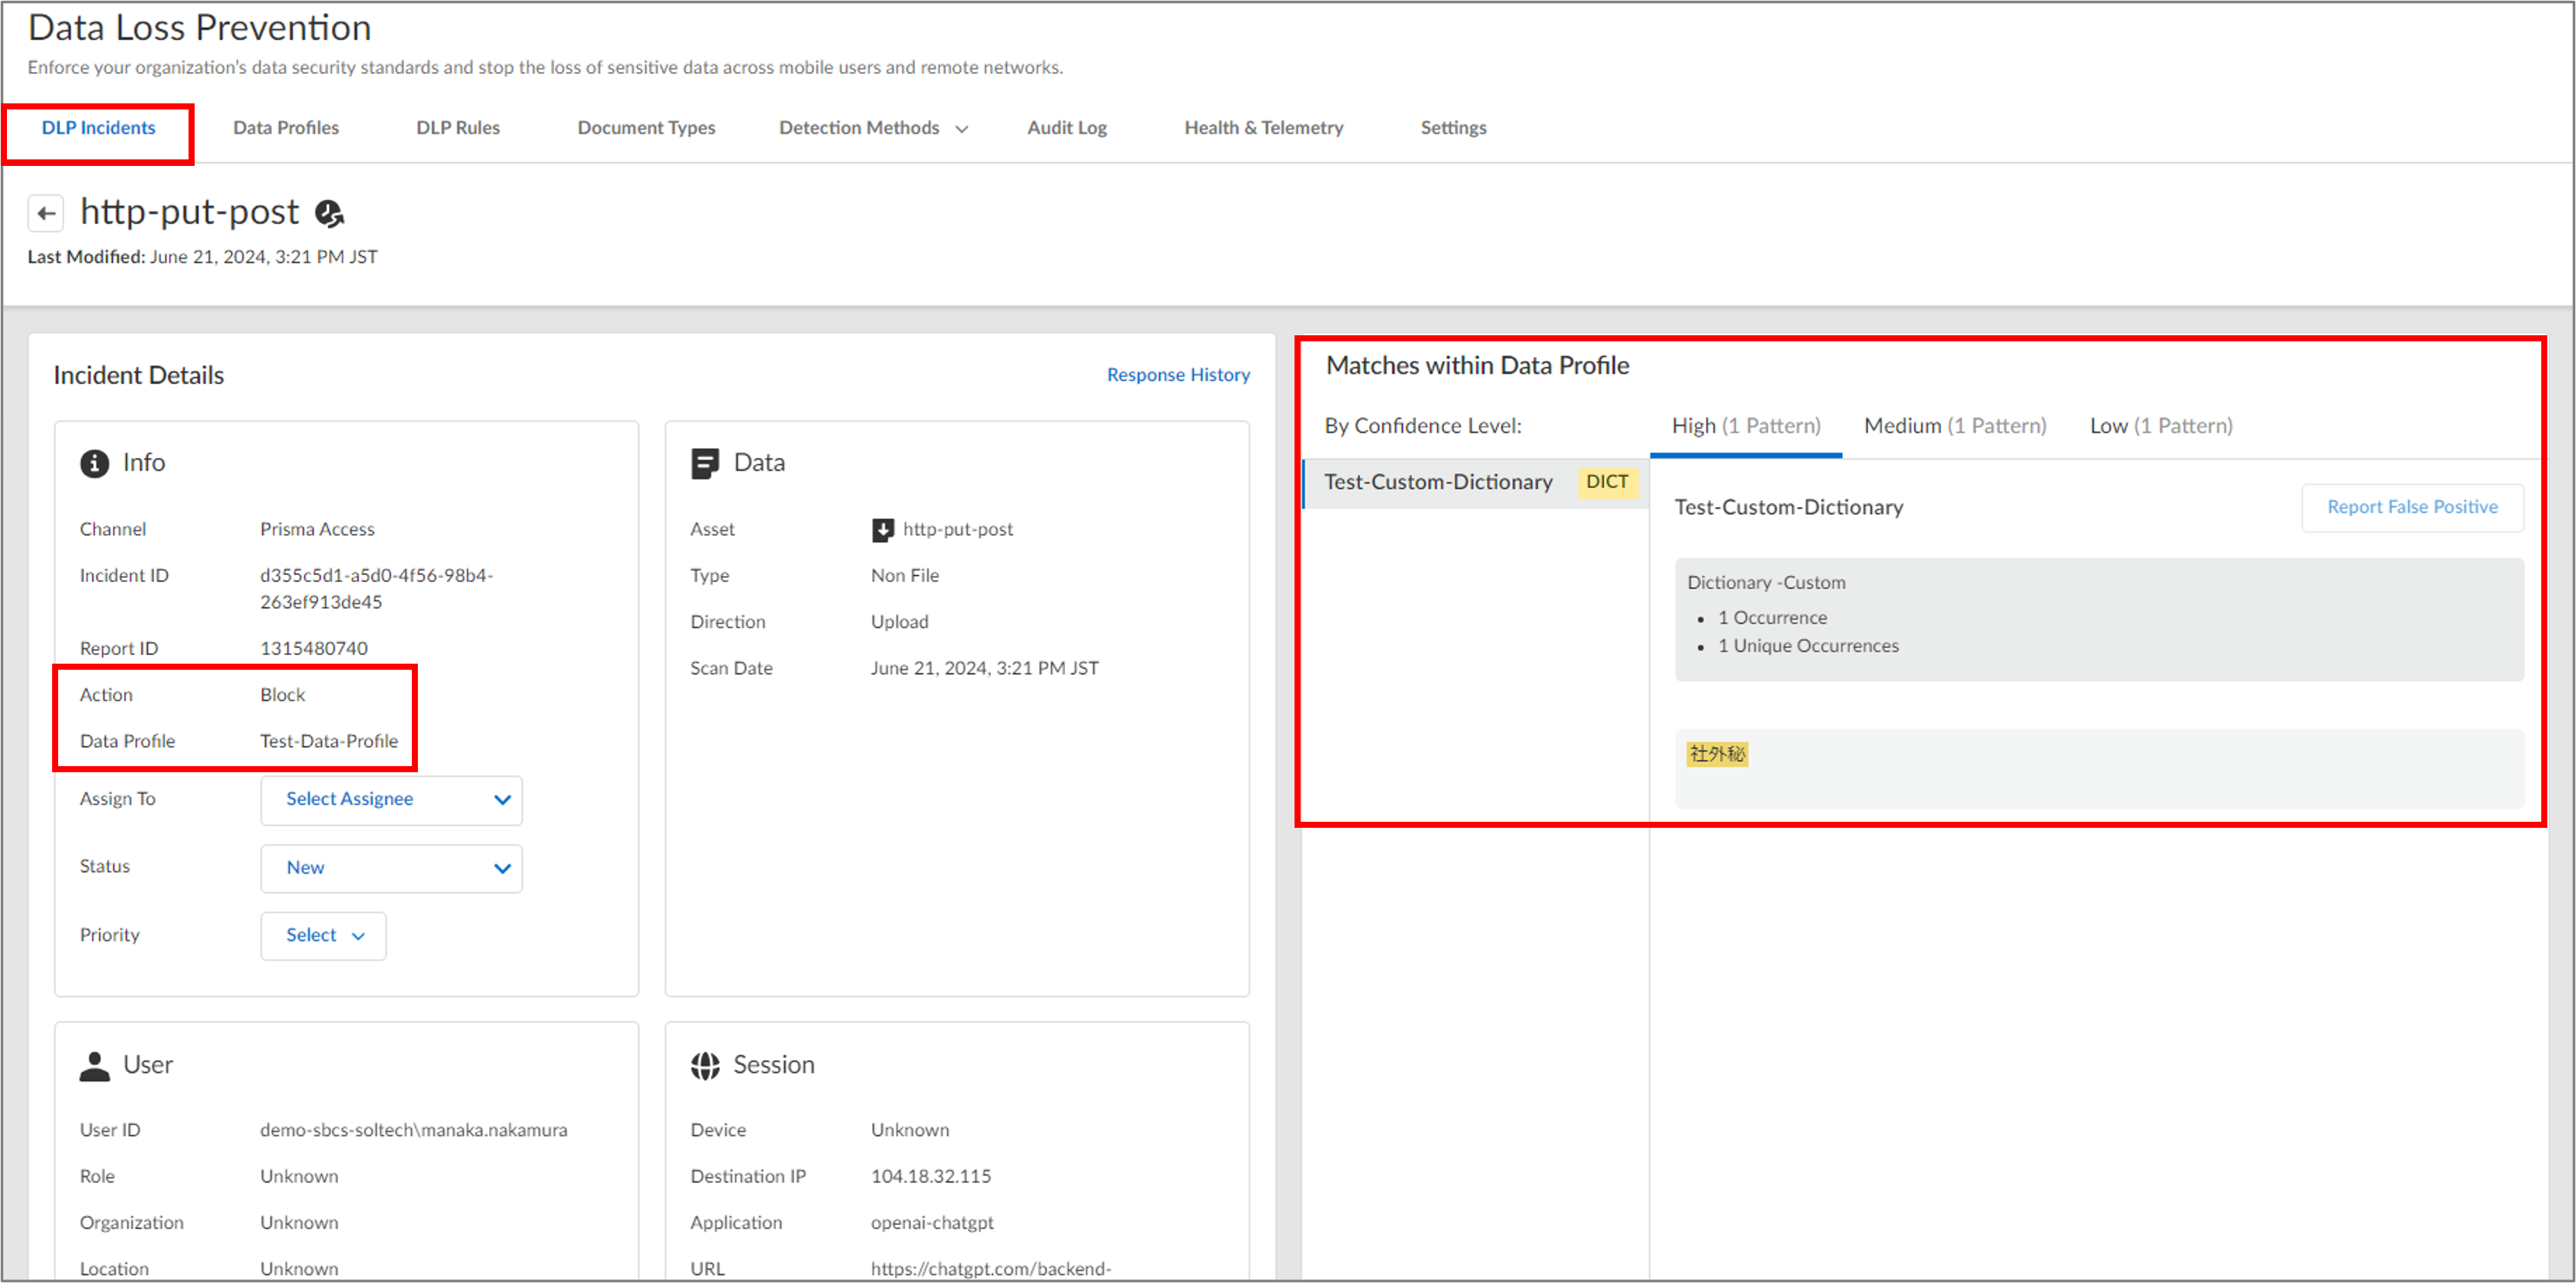The width and height of the screenshot is (2576, 1283).
Task: Open the Audit Log tab
Action: coord(1067,128)
